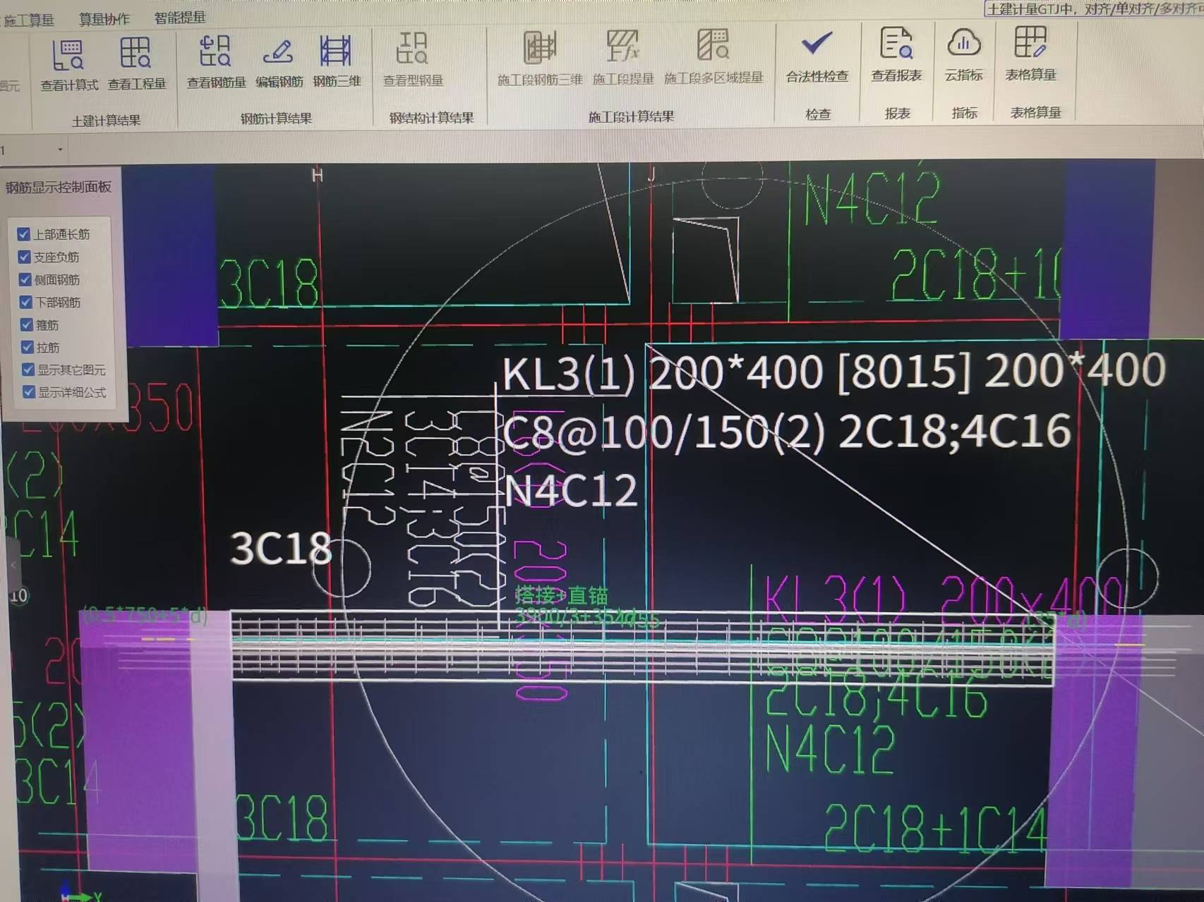Click search tip 土建计量GTJ中 box
The image size is (1204, 902).
click(x=1095, y=9)
